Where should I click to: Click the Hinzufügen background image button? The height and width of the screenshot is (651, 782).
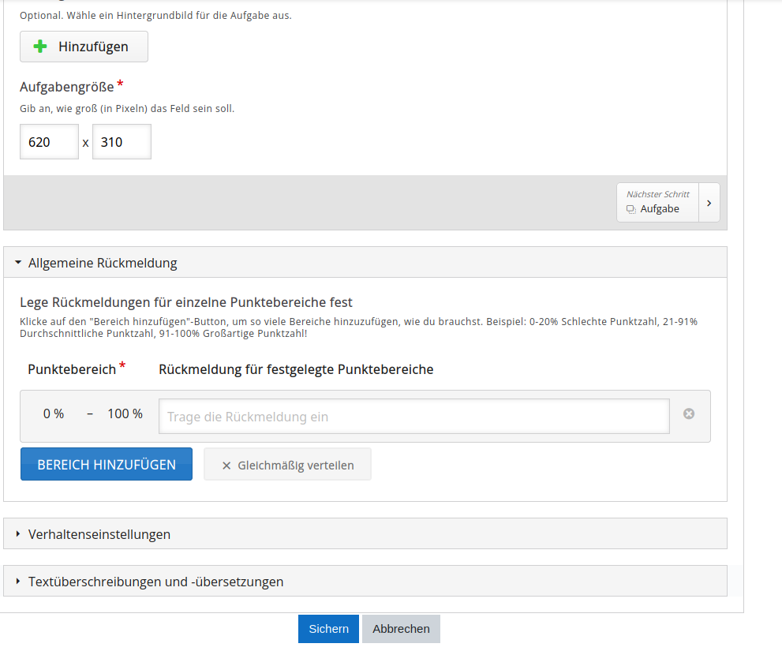(84, 47)
